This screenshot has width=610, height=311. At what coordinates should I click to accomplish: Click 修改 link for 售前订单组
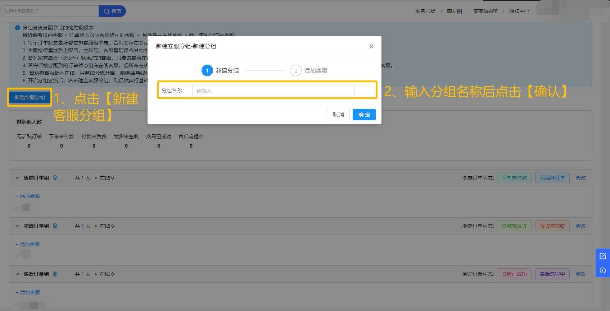(x=581, y=178)
